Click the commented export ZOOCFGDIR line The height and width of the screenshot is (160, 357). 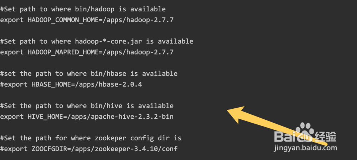point(89,149)
